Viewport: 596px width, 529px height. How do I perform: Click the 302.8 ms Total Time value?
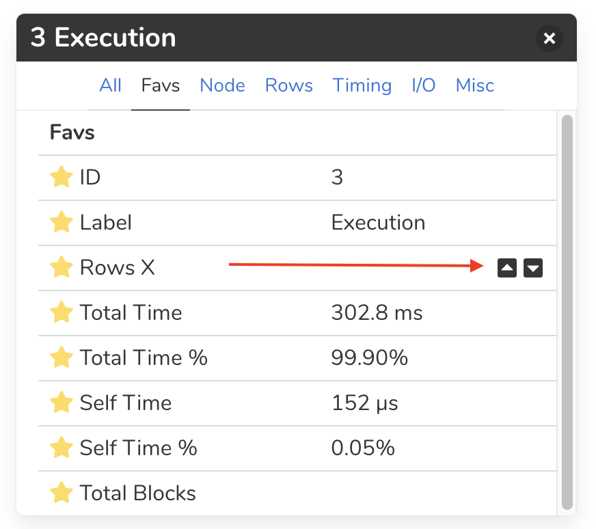(377, 313)
